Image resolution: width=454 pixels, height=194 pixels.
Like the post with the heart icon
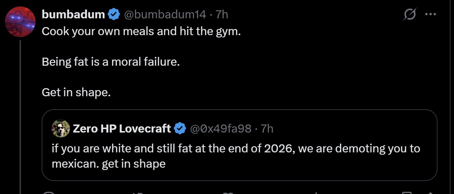228,192
